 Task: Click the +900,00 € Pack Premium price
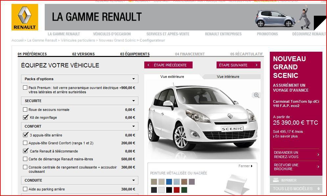pyautogui.click(x=127, y=88)
